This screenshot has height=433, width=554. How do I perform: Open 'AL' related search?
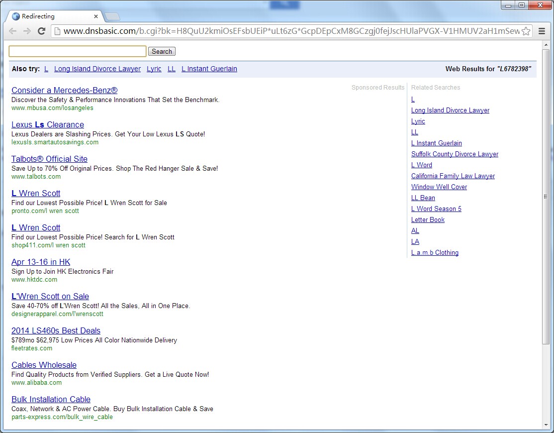click(x=415, y=231)
